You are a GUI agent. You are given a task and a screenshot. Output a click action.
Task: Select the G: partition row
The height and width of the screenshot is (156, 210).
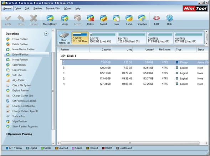[x=135, y=79]
